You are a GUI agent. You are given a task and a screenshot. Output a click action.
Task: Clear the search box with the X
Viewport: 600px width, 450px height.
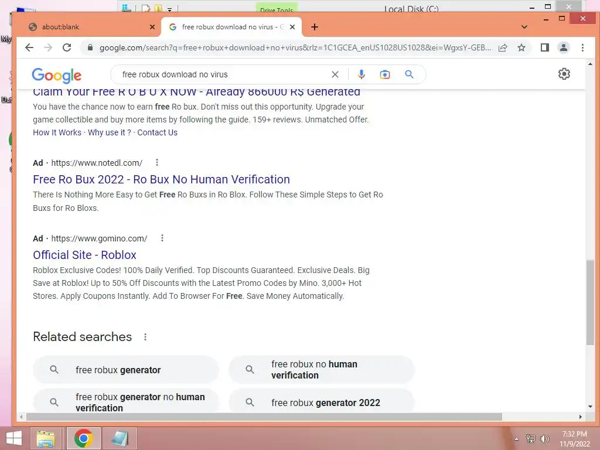point(335,74)
